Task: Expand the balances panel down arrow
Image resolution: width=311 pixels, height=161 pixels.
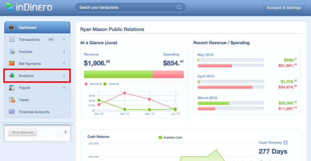Action: (x=66, y=132)
